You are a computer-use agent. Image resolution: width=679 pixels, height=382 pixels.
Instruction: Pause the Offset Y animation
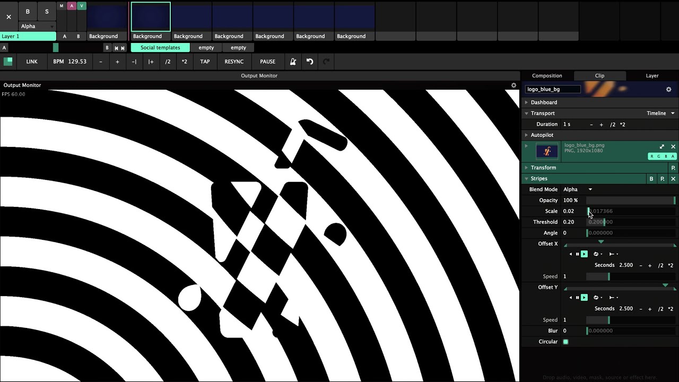[577, 298]
